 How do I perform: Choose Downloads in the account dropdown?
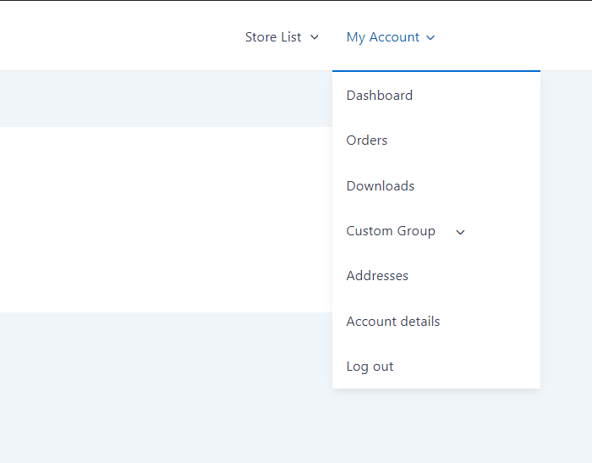pyautogui.click(x=381, y=186)
